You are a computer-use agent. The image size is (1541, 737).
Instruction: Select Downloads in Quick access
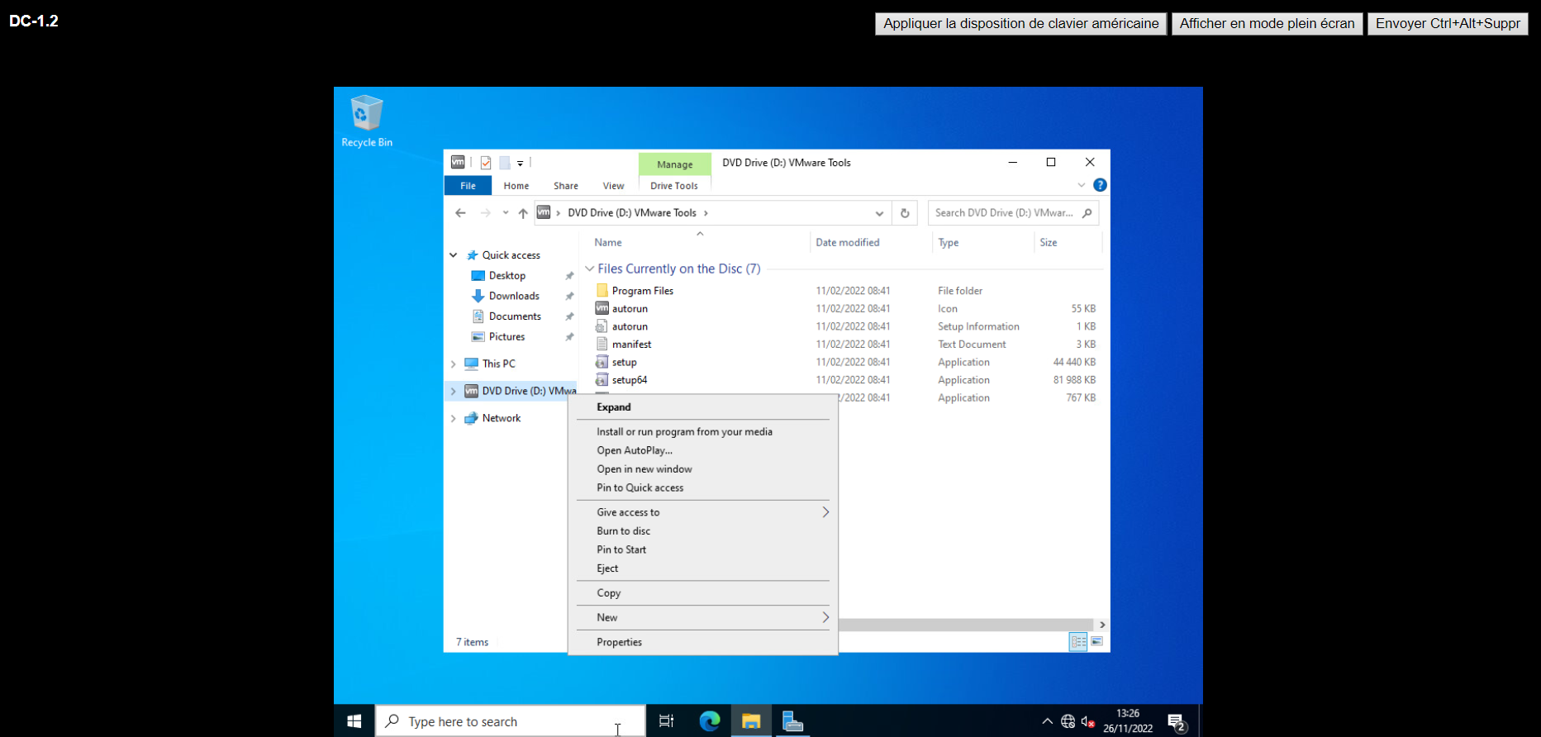513,296
